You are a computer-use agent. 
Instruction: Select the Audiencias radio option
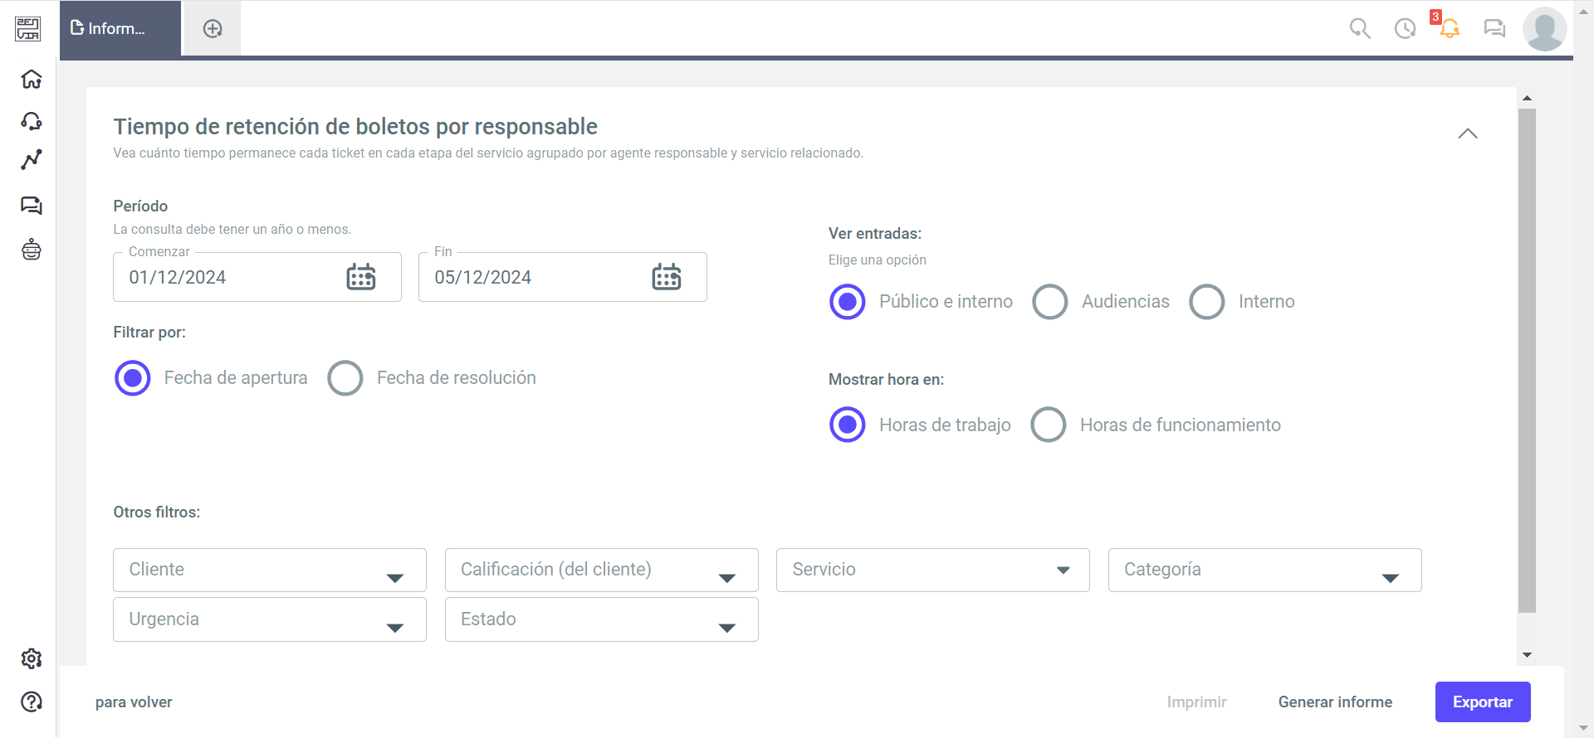1050,302
